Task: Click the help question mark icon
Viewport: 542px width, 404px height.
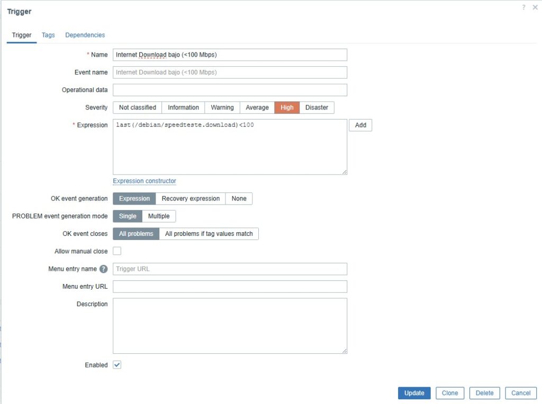Action: (x=524, y=7)
